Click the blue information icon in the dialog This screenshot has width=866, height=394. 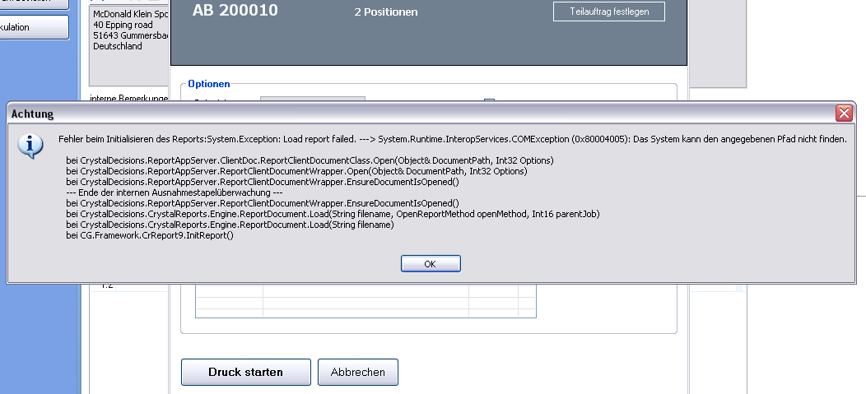pos(31,146)
